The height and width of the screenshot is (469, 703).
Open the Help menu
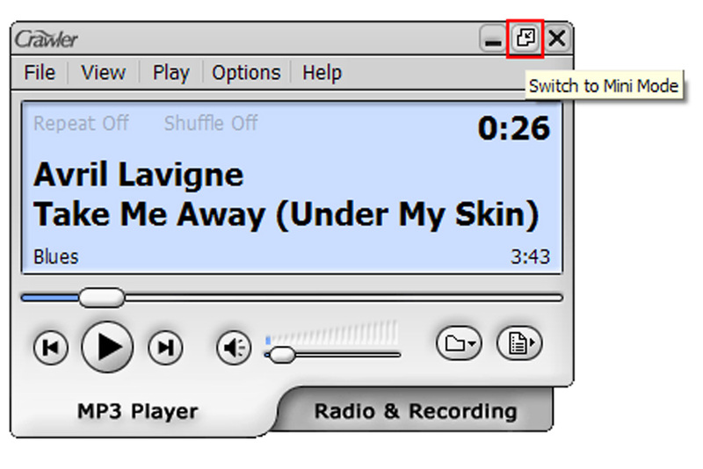pyautogui.click(x=322, y=73)
